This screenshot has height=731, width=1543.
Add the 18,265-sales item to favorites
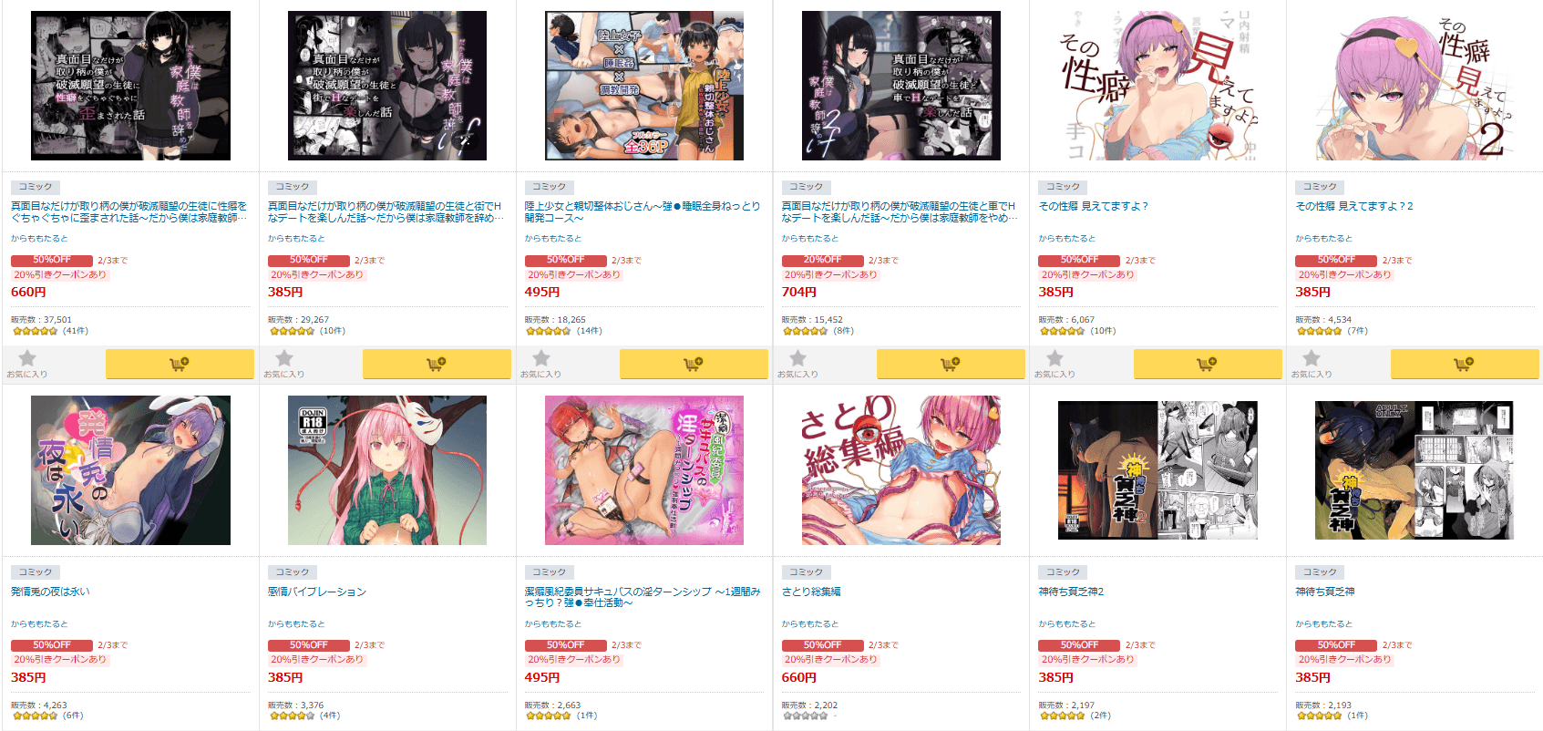click(x=541, y=363)
